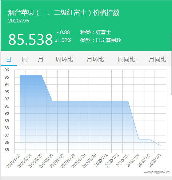
Task: Select the 日 daily tab
Action: pos(9,59)
